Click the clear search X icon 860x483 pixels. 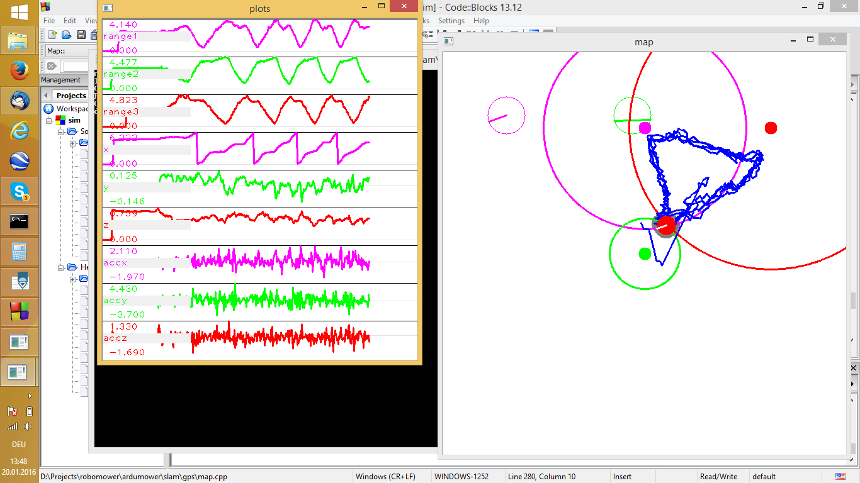click(52, 66)
